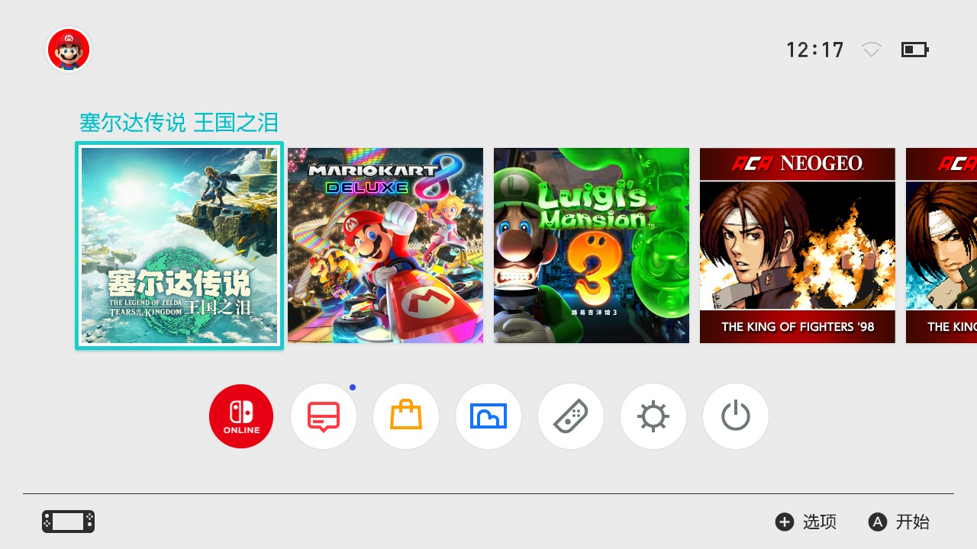Open the Nintendo eShop shopping bag icon

pyautogui.click(x=406, y=416)
